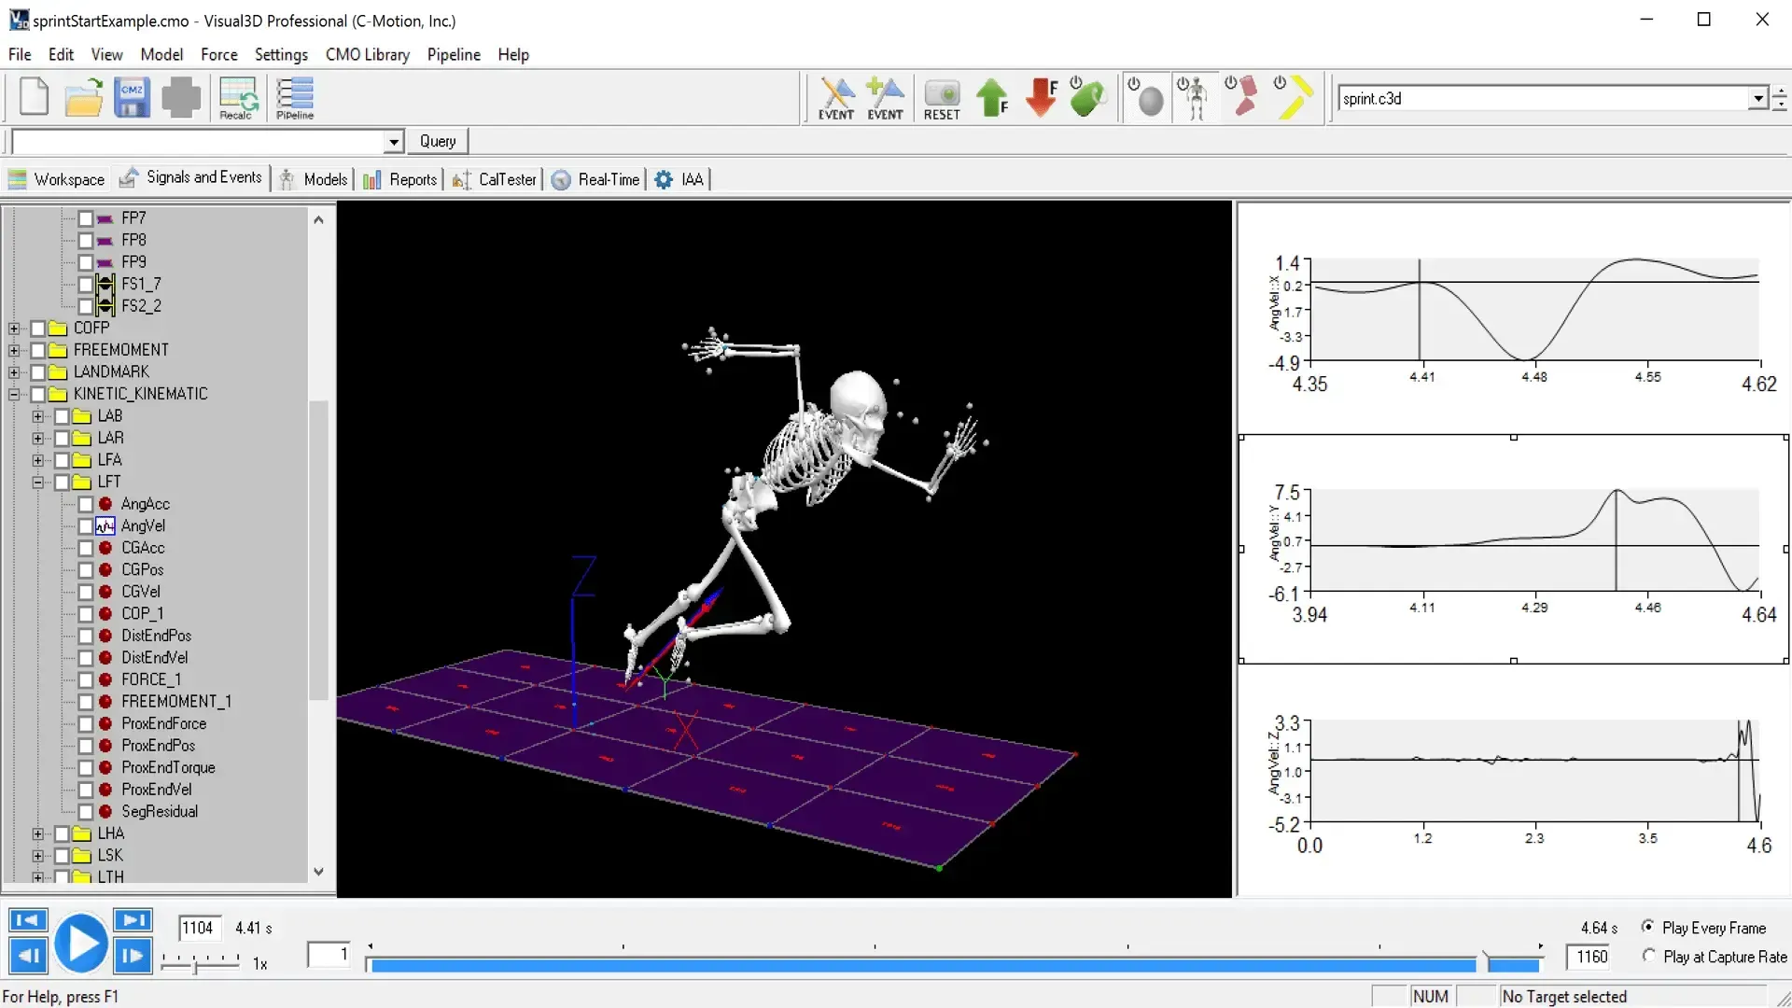Image resolution: width=1792 pixels, height=1008 pixels.
Task: Click the Query button
Action: (437, 141)
